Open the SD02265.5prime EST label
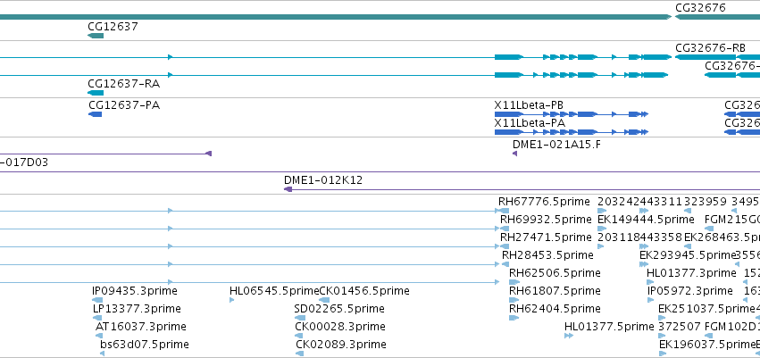The height and width of the screenshot is (358, 760). tap(339, 309)
